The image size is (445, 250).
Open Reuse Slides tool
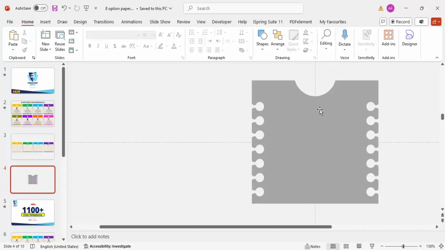pos(60,41)
